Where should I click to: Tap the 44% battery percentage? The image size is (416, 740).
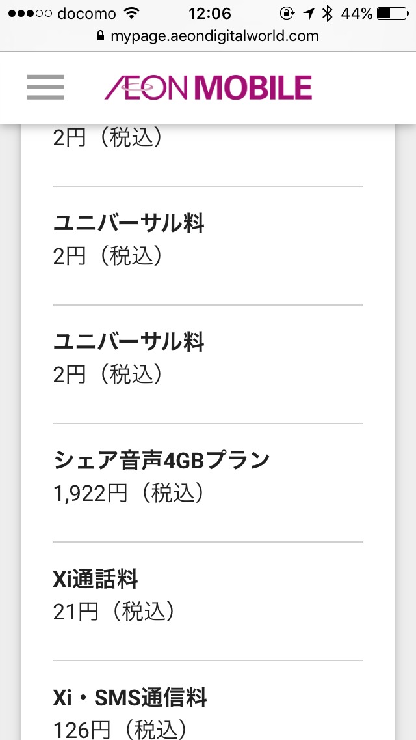[x=357, y=13]
